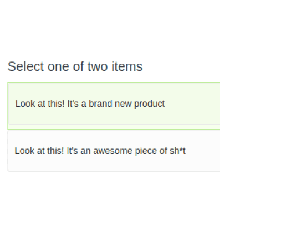Screen dimensions: 306x226
Task: Click text 'Look at this! It's an awesome piece'
Action: [x=86, y=151]
